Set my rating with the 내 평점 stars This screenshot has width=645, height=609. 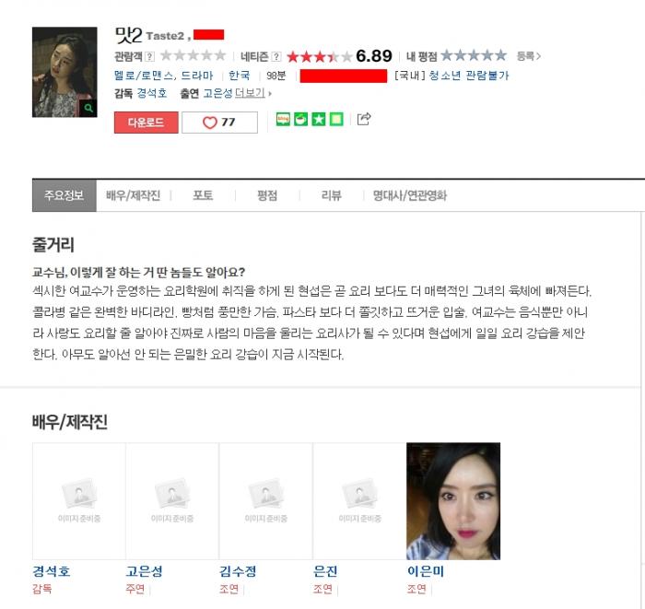(474, 55)
